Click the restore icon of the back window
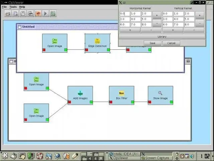The height and width of the screenshot is (161, 214). click(188, 61)
